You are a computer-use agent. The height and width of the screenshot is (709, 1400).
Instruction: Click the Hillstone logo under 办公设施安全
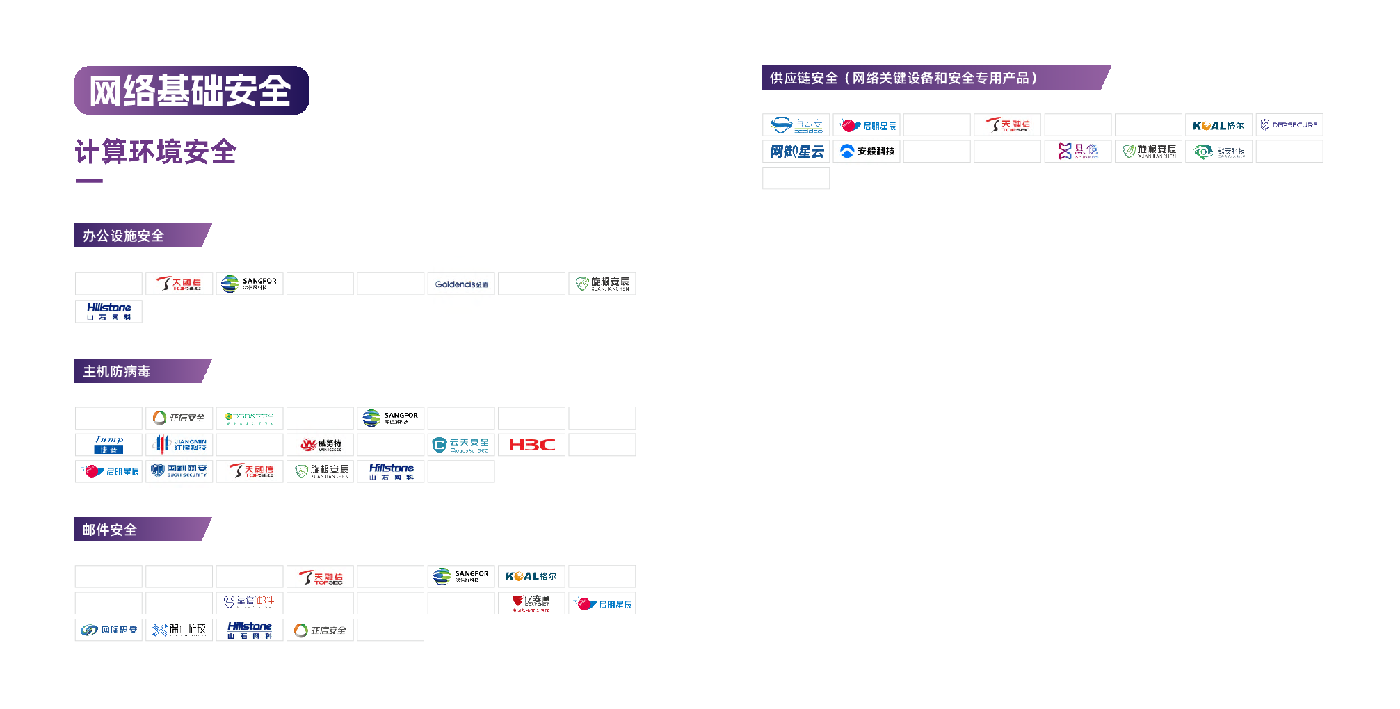click(108, 311)
